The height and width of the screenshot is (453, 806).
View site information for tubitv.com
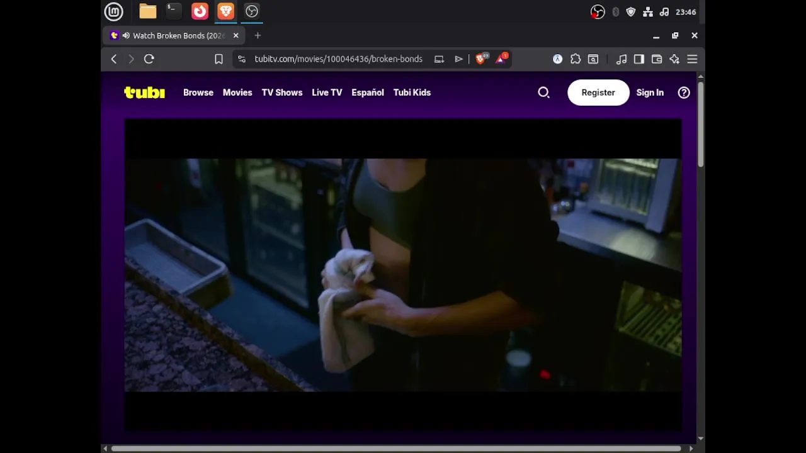click(241, 59)
